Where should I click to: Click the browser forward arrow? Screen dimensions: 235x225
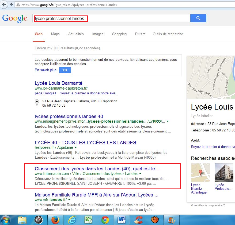tap(11, 5)
